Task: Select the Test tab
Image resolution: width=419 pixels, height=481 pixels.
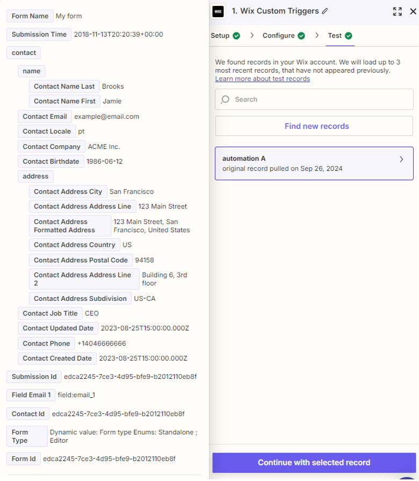Action: (x=335, y=36)
